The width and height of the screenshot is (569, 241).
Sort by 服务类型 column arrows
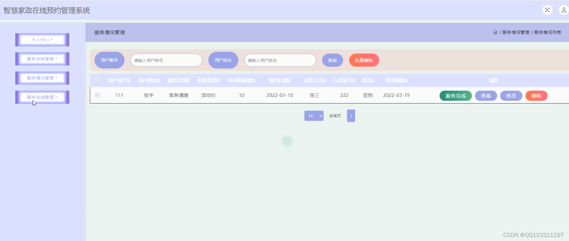[x=188, y=81]
